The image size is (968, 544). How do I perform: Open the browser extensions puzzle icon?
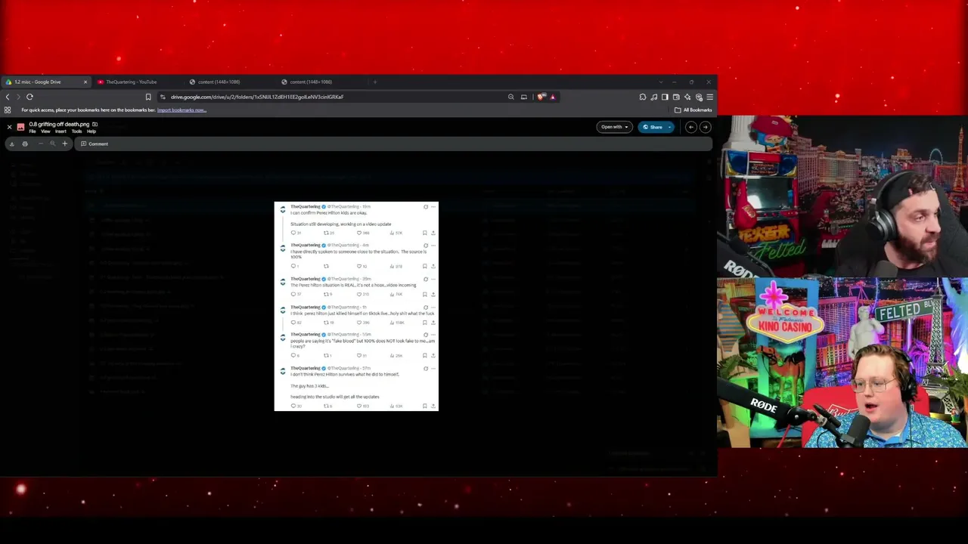click(x=643, y=97)
